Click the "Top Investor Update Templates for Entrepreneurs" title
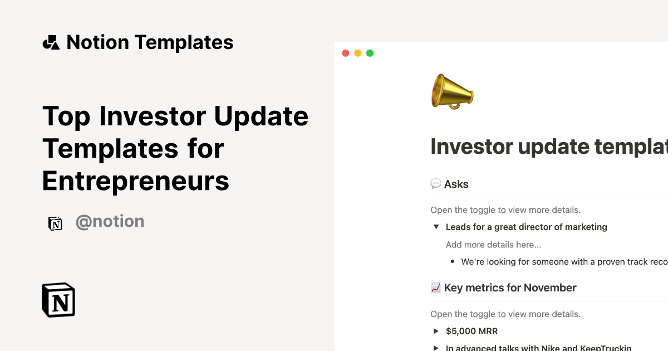 click(175, 149)
